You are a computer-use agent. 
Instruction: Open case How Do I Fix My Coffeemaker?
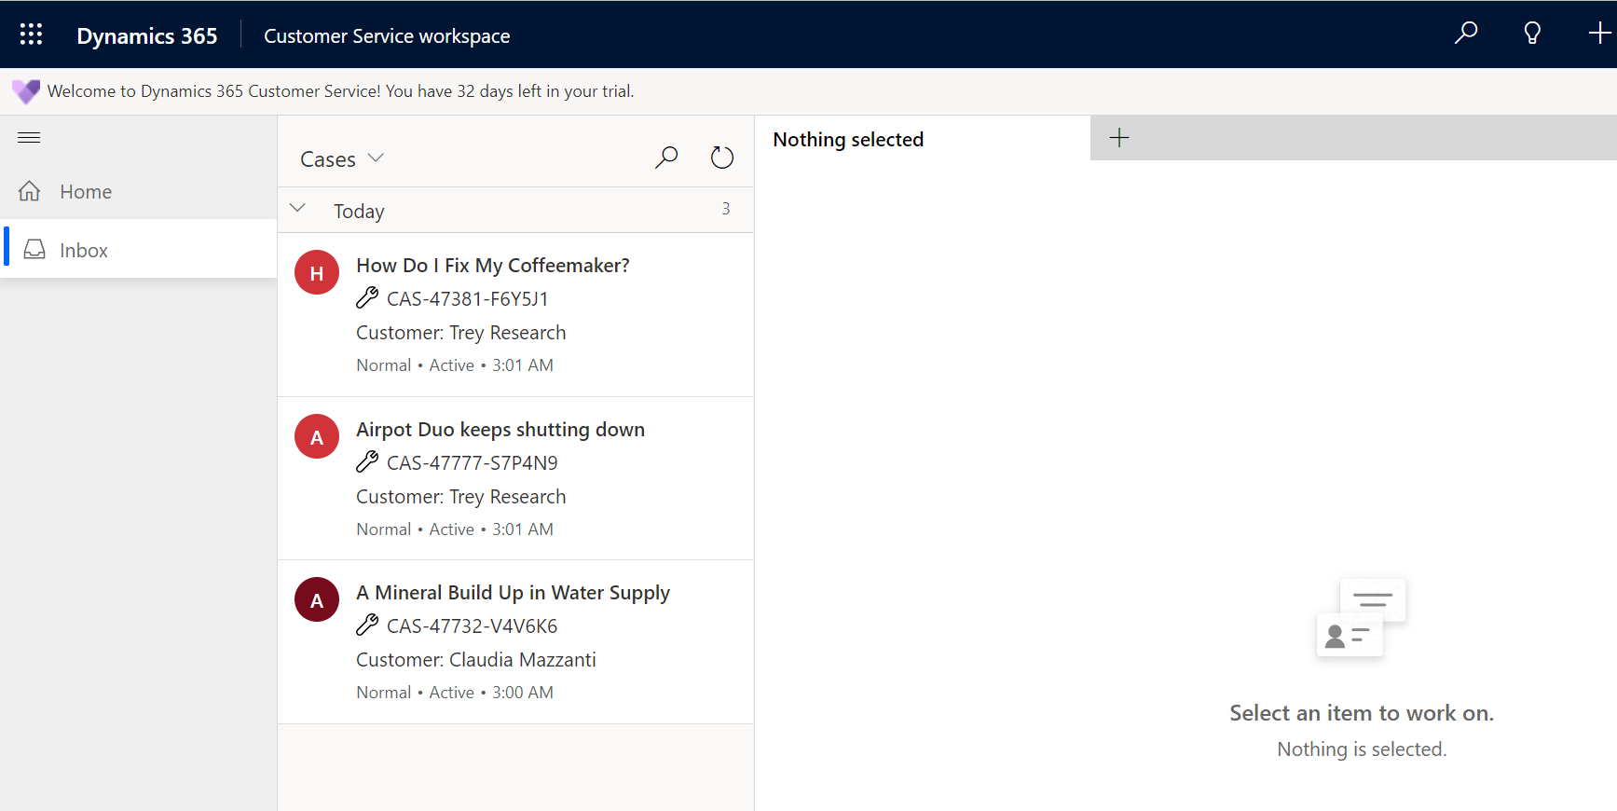493,266
